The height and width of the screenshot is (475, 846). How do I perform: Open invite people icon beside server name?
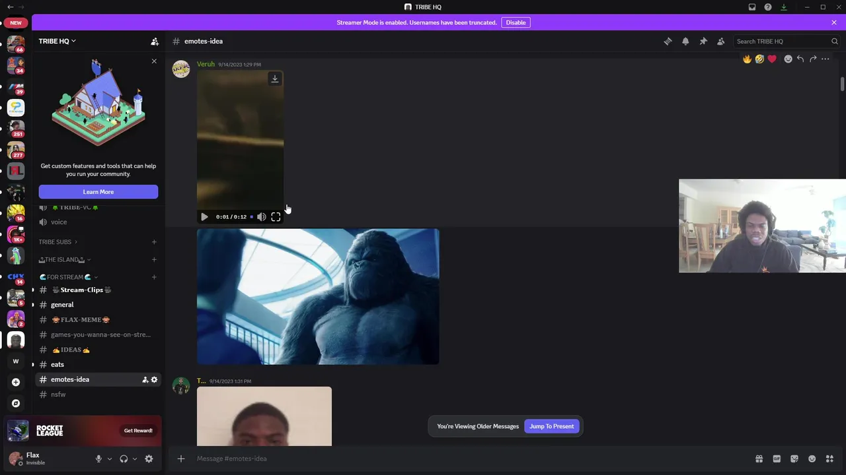155,41
